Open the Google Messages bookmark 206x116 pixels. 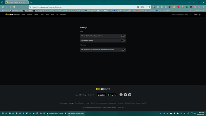(120, 11)
